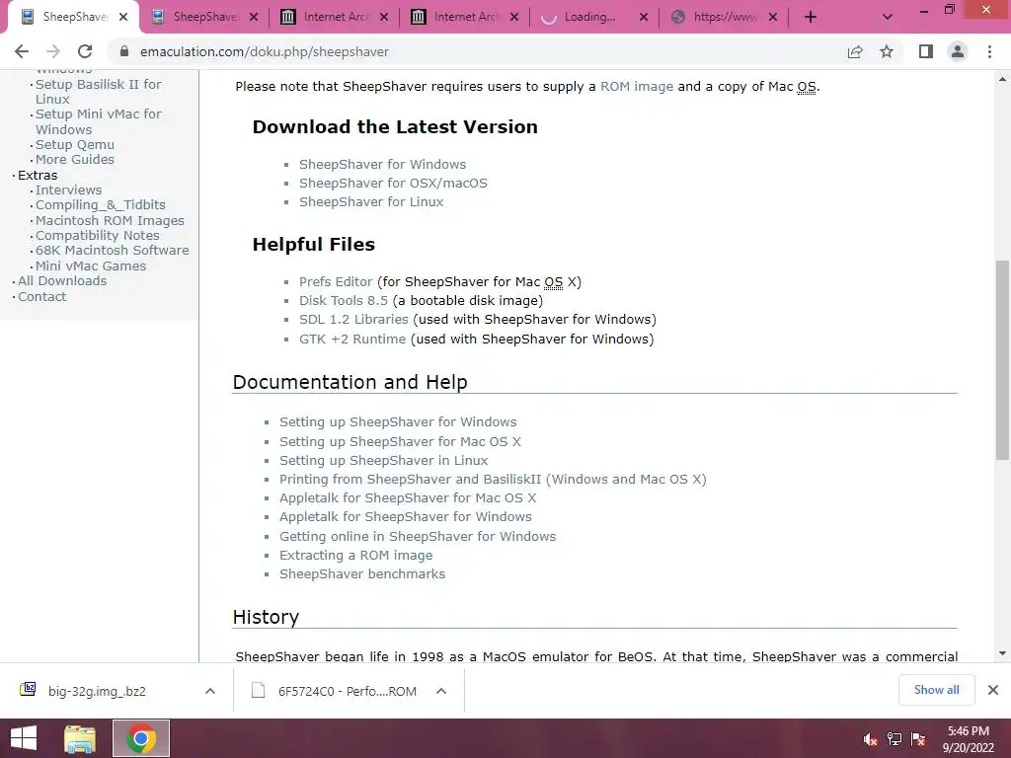Show all downloads
The height and width of the screenshot is (758, 1011).
click(x=936, y=690)
